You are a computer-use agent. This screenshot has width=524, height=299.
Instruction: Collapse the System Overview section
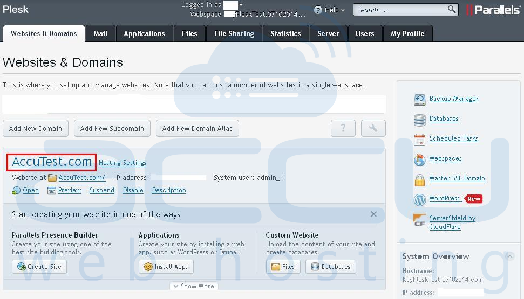(509, 256)
